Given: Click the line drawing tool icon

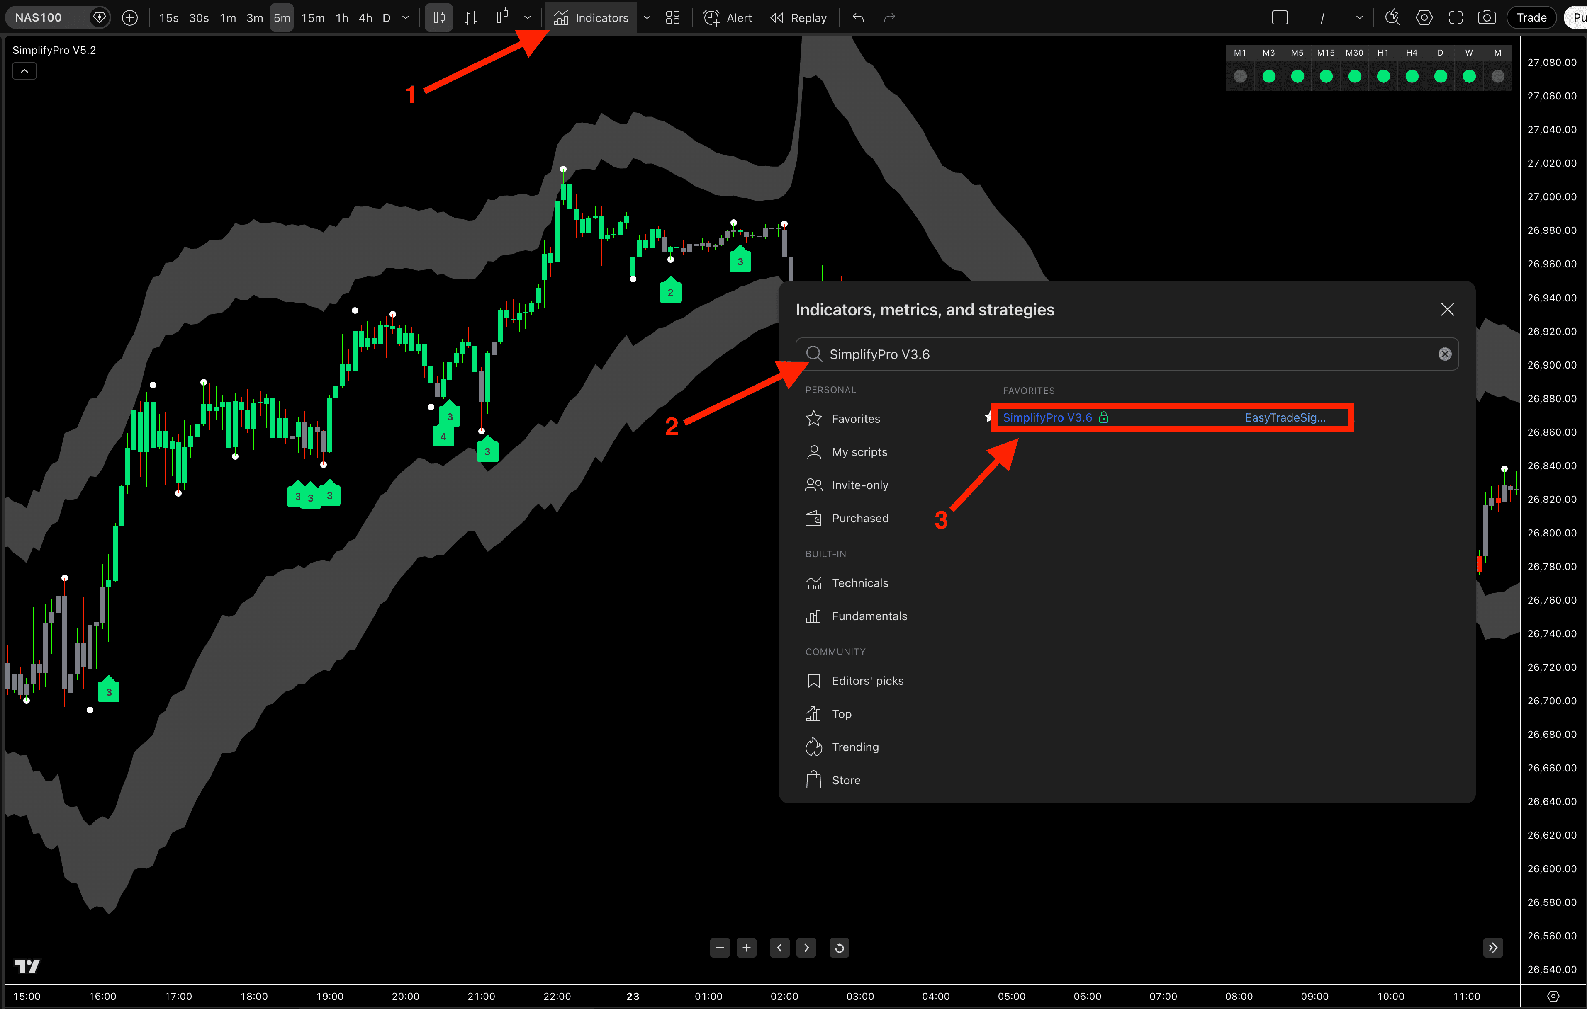Looking at the screenshot, I should pos(1322,18).
